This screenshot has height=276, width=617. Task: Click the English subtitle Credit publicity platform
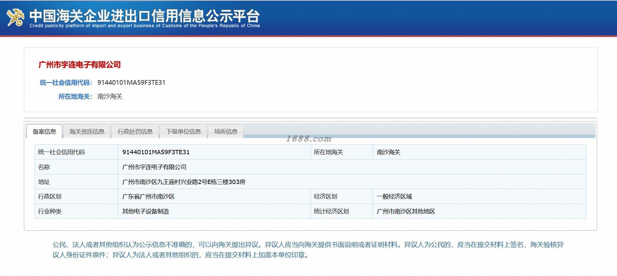[x=145, y=26]
